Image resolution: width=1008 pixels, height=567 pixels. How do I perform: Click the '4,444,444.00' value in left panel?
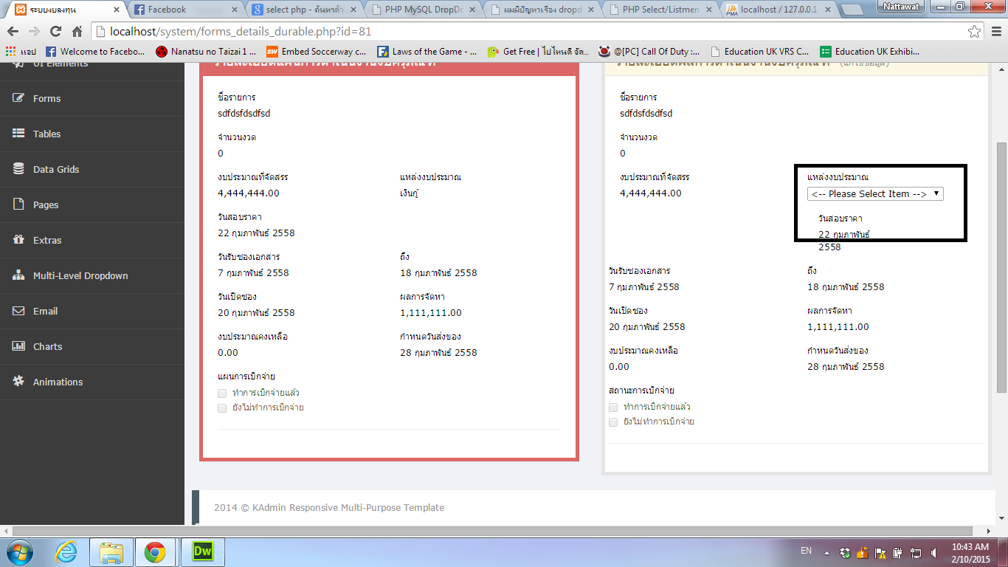249,193
